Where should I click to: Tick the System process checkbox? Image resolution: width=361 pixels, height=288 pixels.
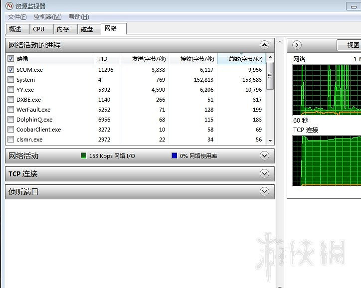pyautogui.click(x=11, y=80)
